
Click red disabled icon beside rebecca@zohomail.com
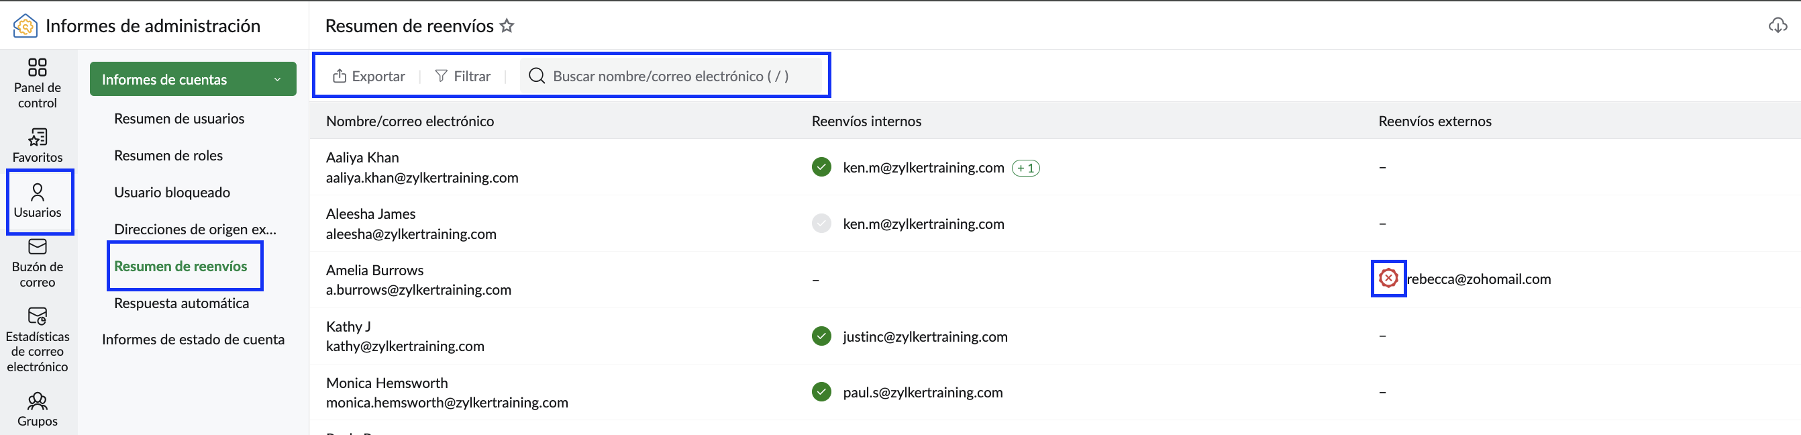point(1388,279)
